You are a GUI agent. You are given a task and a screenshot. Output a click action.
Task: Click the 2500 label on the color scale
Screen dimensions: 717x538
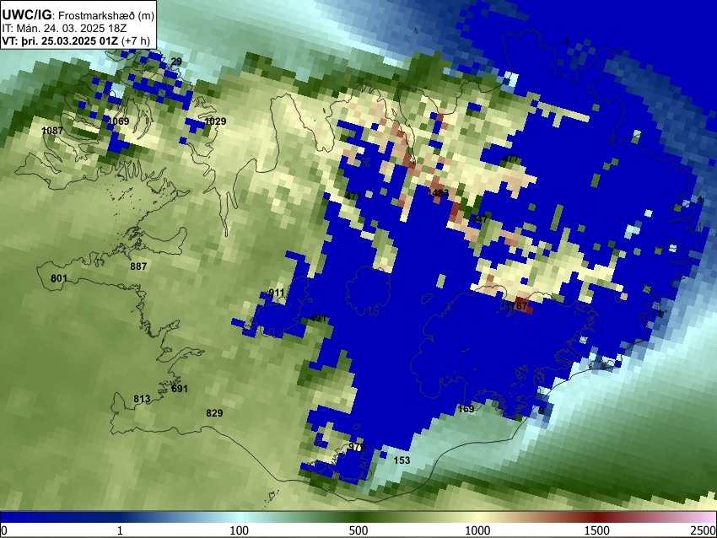pyautogui.click(x=704, y=530)
